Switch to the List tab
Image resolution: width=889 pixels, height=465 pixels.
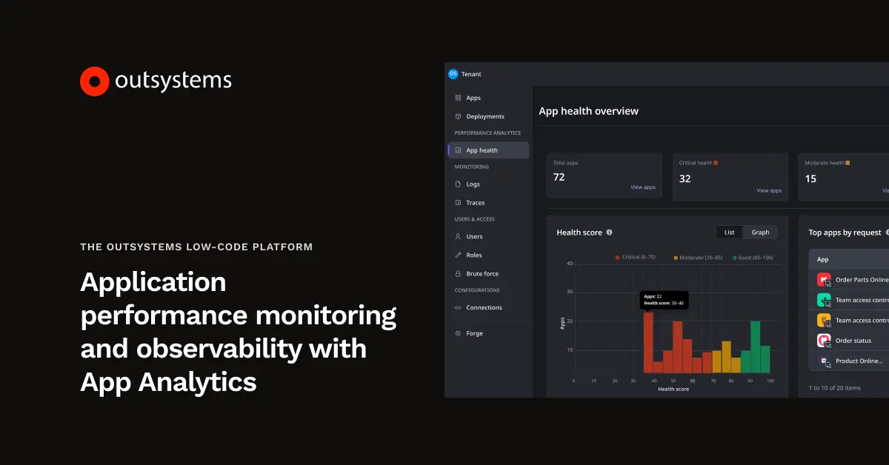point(729,232)
